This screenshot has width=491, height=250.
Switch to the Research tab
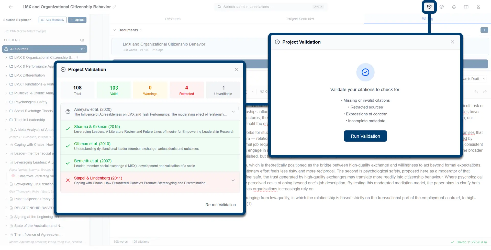[173, 19]
